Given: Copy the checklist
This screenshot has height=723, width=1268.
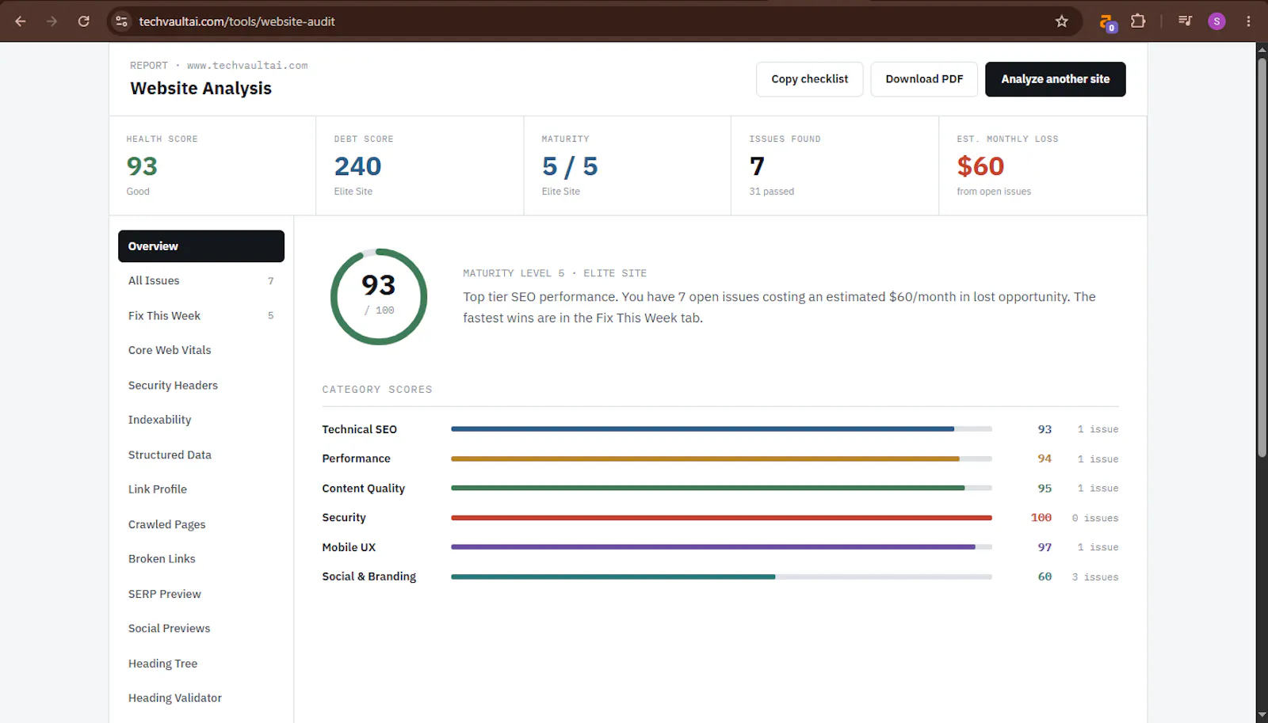Looking at the screenshot, I should point(809,79).
